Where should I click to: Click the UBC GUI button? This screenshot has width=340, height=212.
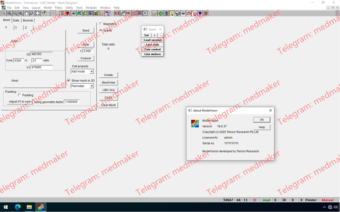point(108,90)
